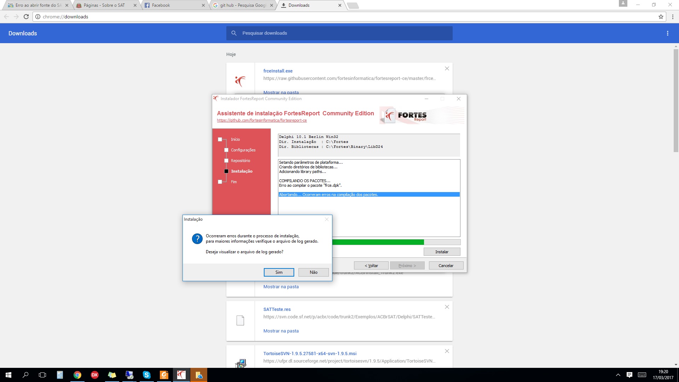Image resolution: width=679 pixels, height=382 pixels.
Task: Open Skype from the taskbar
Action: [x=146, y=375]
